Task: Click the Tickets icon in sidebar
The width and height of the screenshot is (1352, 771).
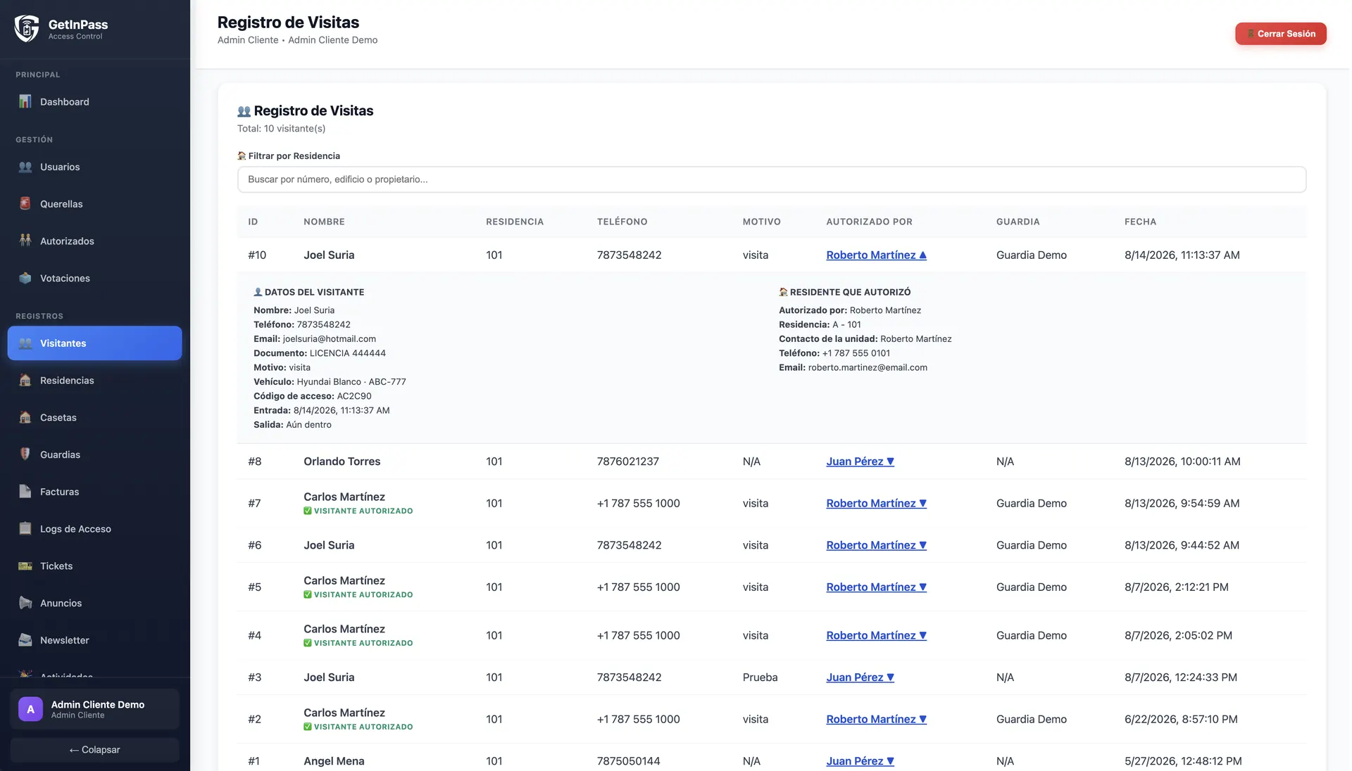Action: pyautogui.click(x=25, y=566)
